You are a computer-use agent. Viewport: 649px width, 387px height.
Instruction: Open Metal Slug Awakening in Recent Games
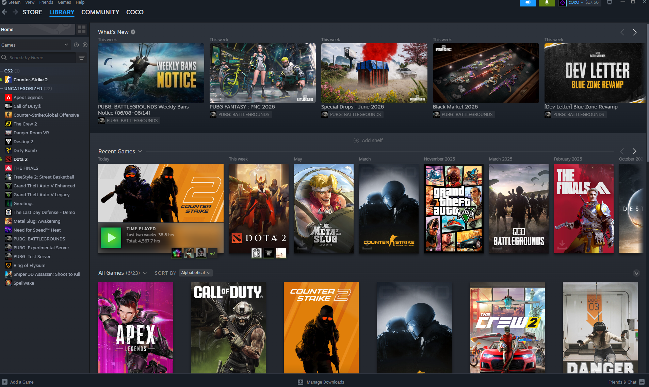pos(324,208)
